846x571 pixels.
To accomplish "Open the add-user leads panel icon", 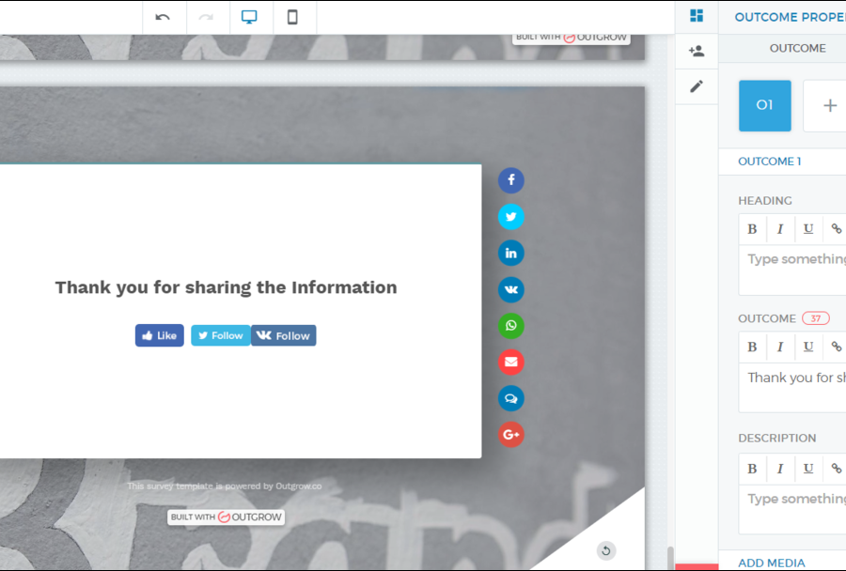I will 697,51.
